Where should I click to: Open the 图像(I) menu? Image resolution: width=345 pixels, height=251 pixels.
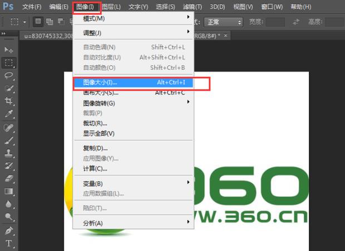coord(85,7)
